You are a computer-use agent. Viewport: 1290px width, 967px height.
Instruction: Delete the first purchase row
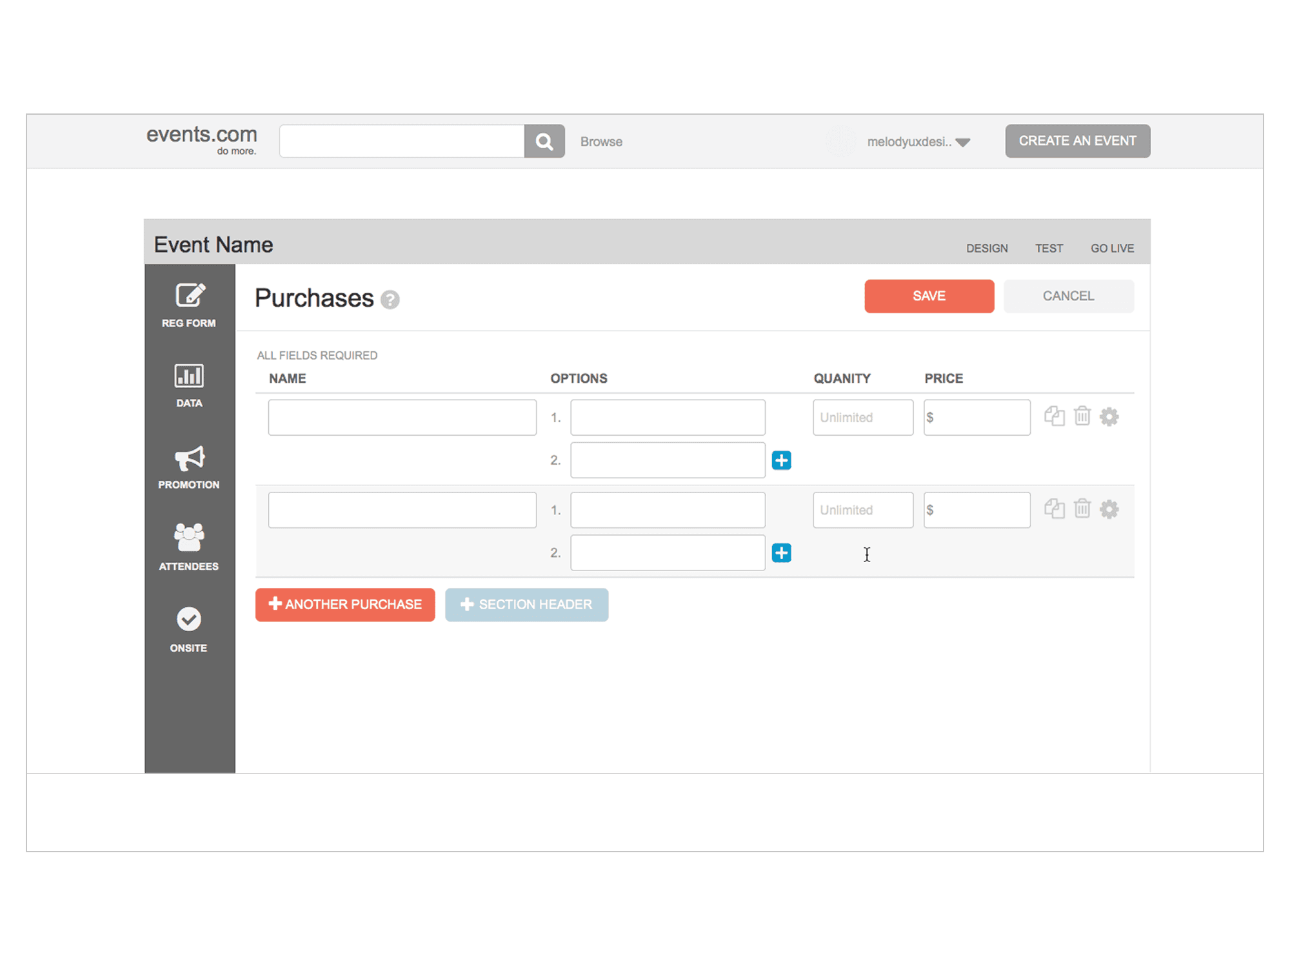1082,416
